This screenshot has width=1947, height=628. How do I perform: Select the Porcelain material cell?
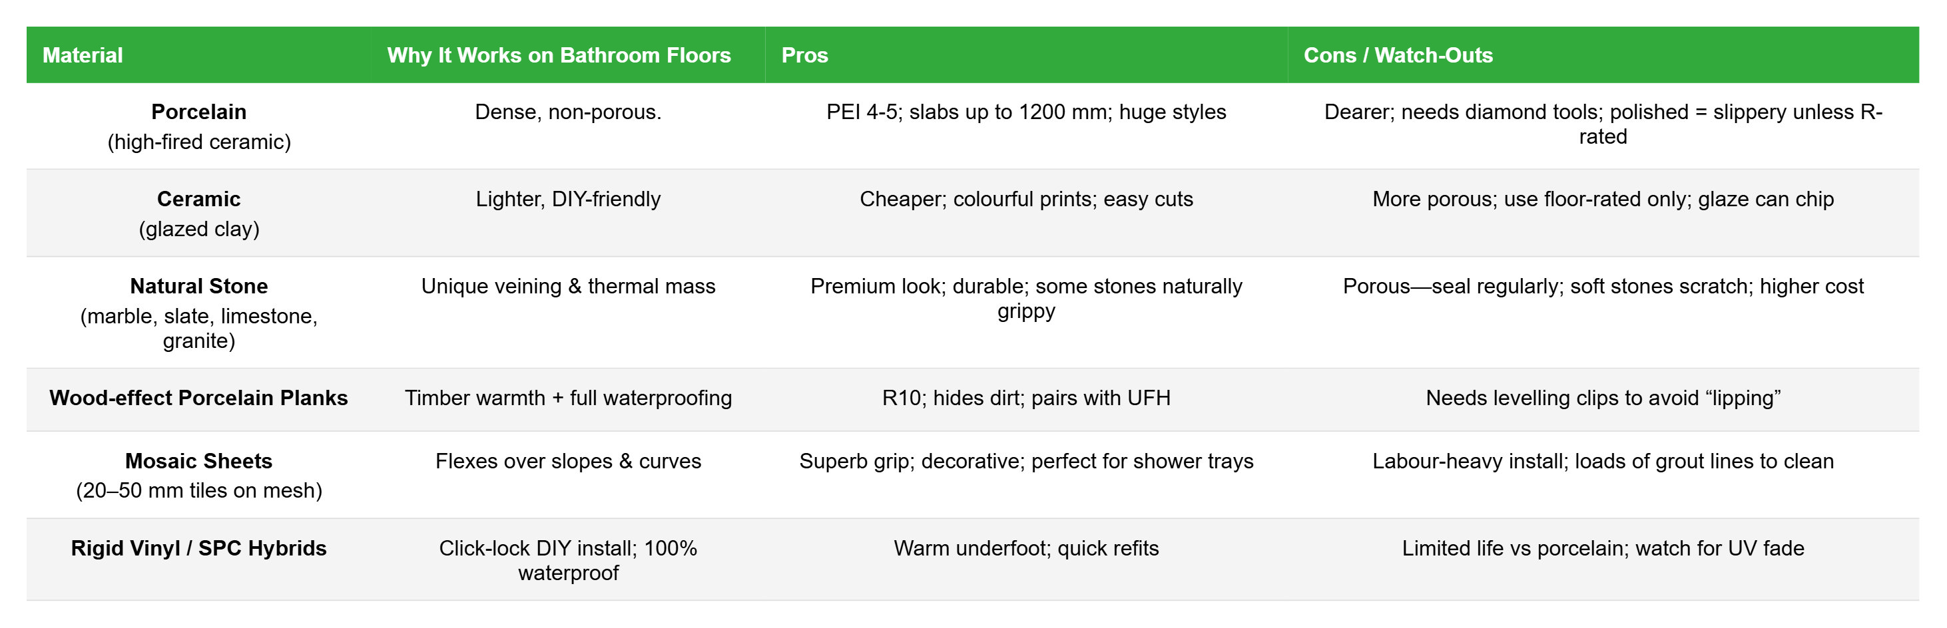tap(199, 126)
